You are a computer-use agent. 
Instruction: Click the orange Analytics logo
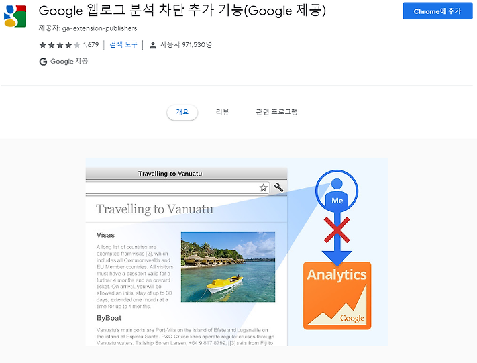click(x=337, y=295)
